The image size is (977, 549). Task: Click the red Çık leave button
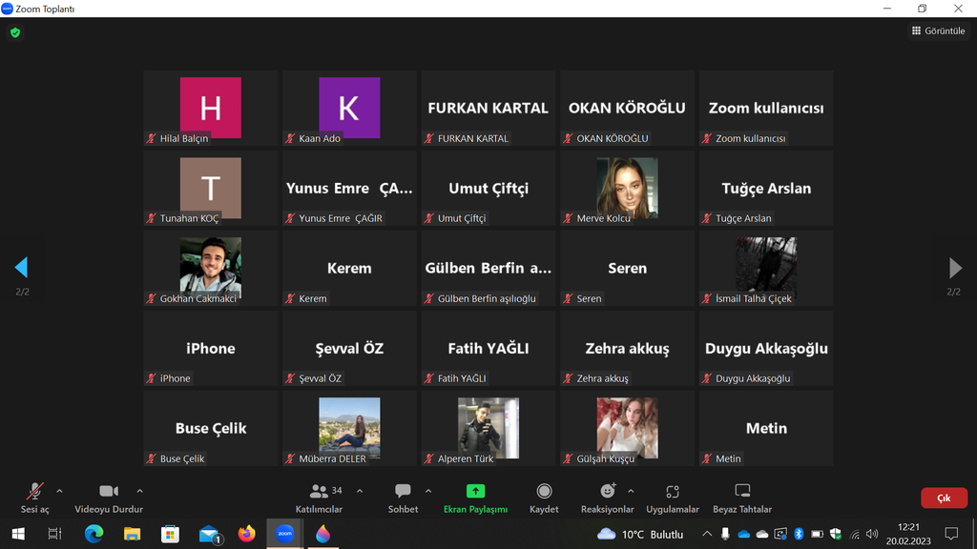point(944,498)
